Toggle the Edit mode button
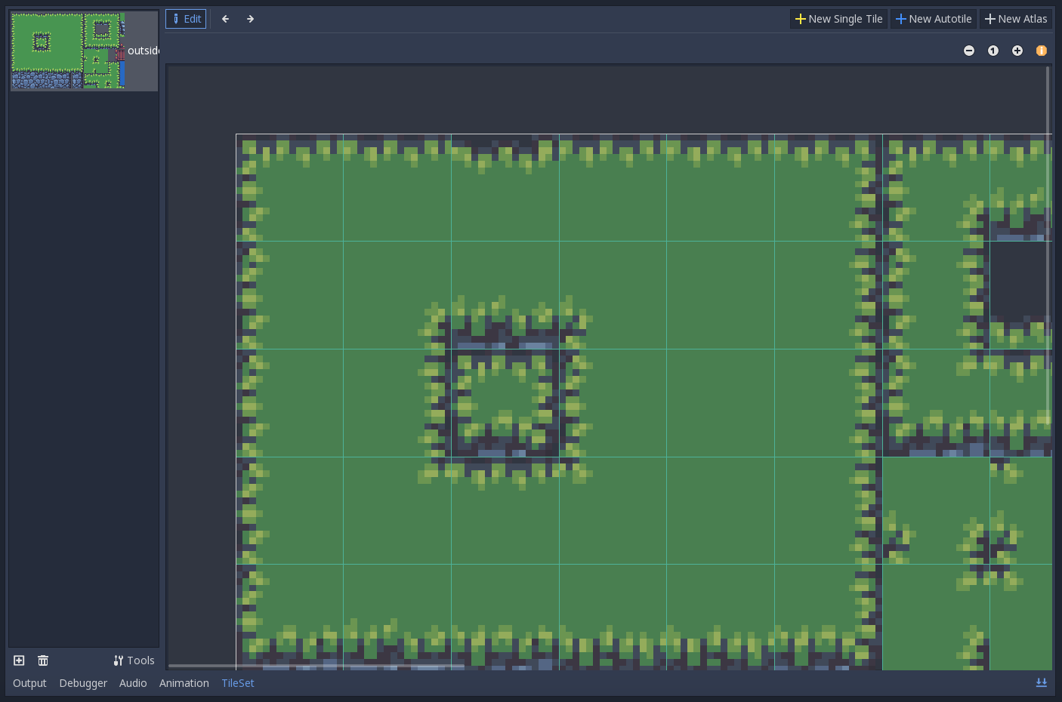Image resolution: width=1062 pixels, height=702 pixels. click(x=186, y=18)
